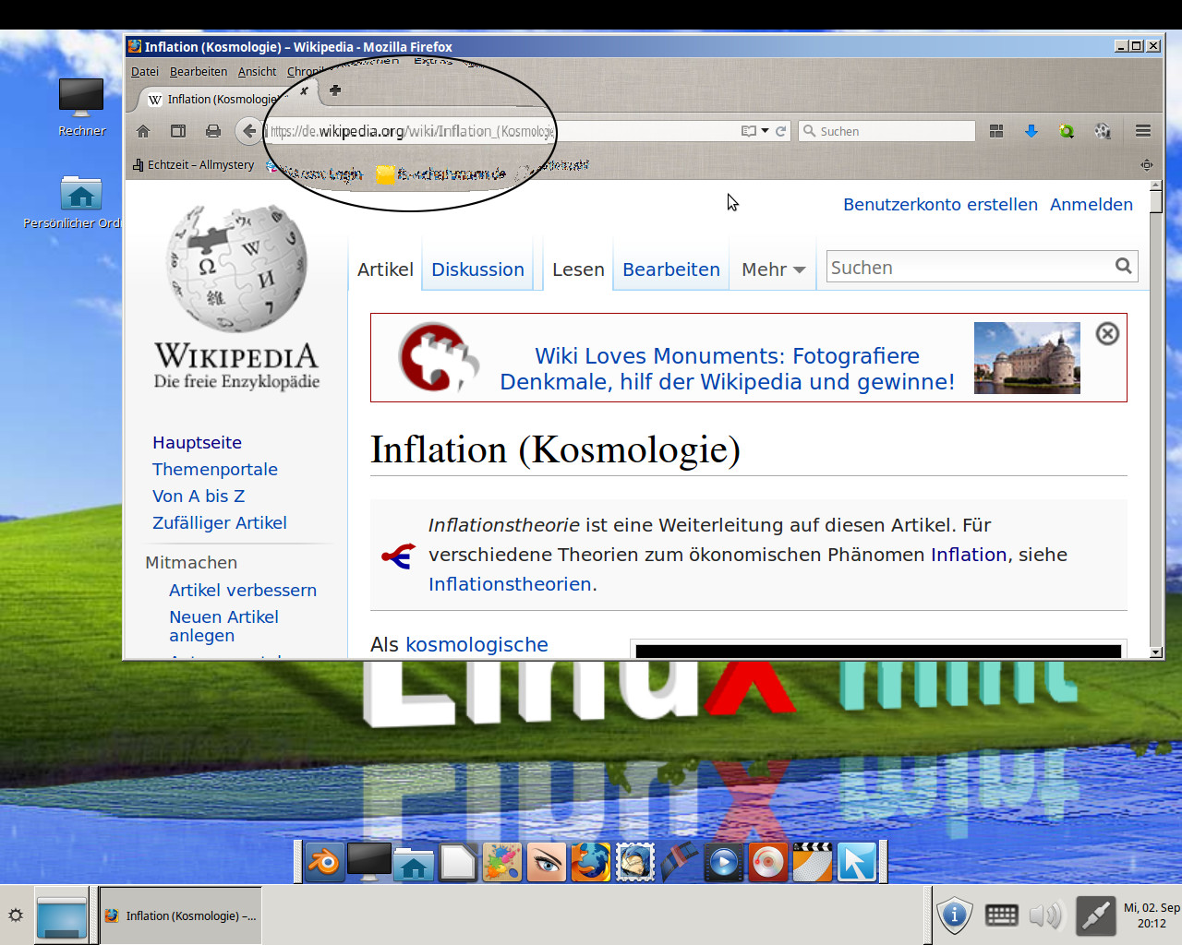
Task: Click the Inflation (Kosmologie) taskbar button
Action: pyautogui.click(x=181, y=915)
